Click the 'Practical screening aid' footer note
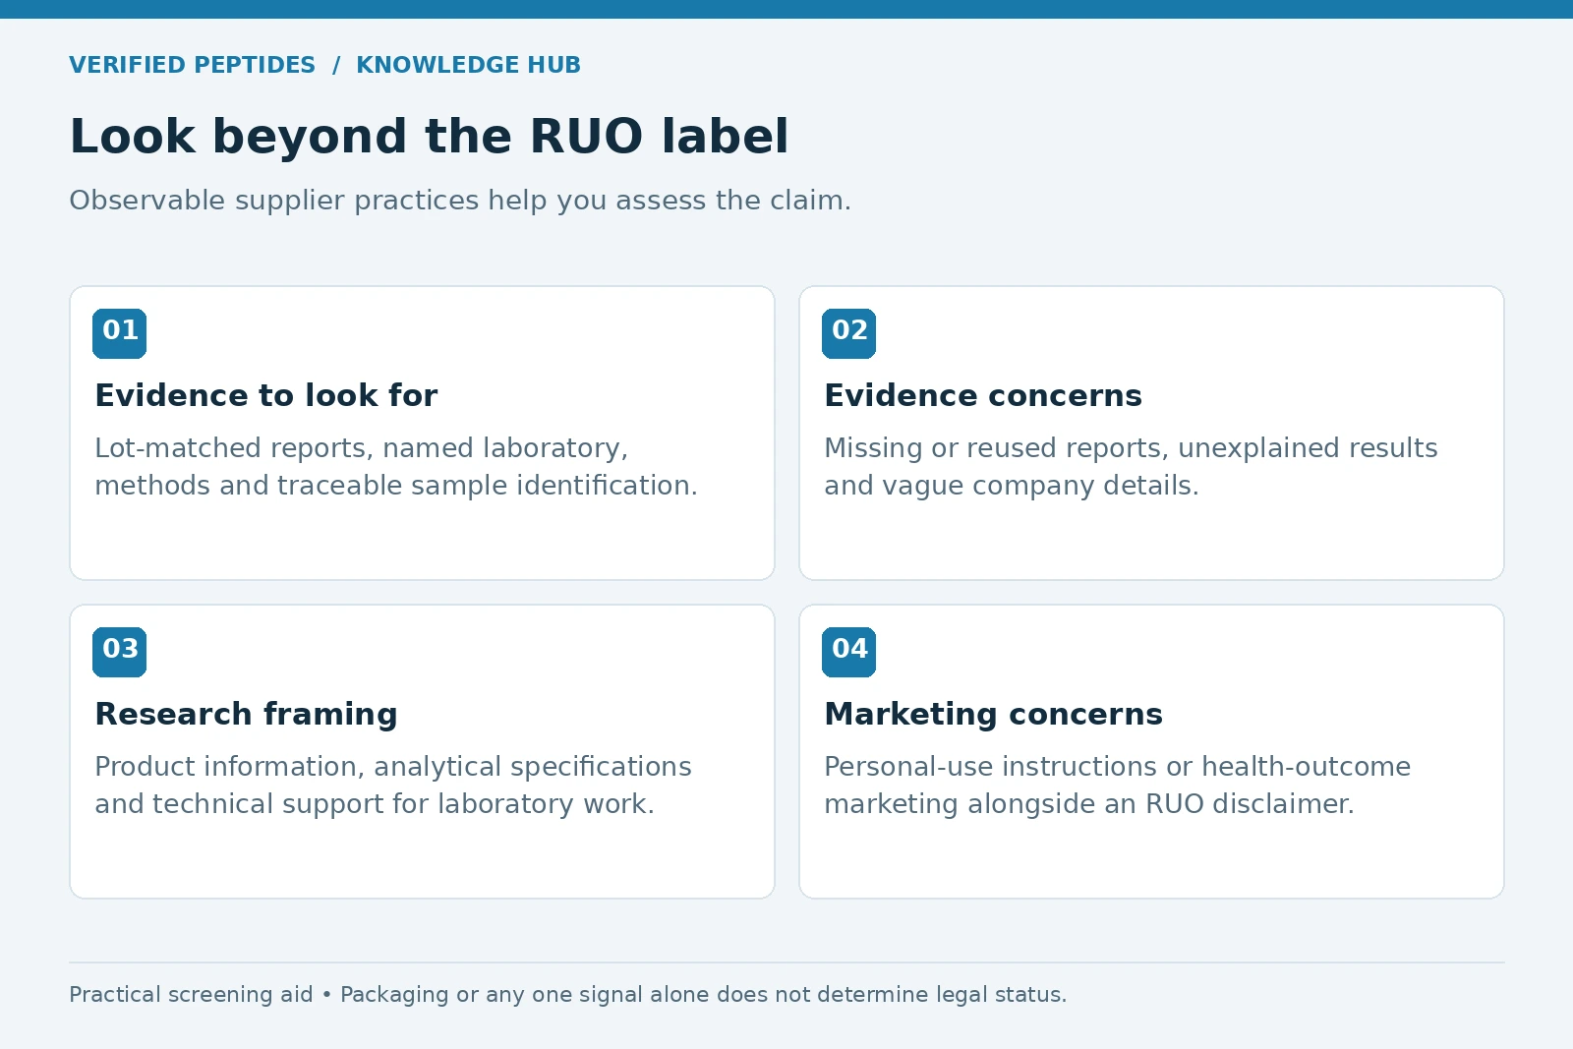Image resolution: width=1573 pixels, height=1049 pixels. pos(567,995)
